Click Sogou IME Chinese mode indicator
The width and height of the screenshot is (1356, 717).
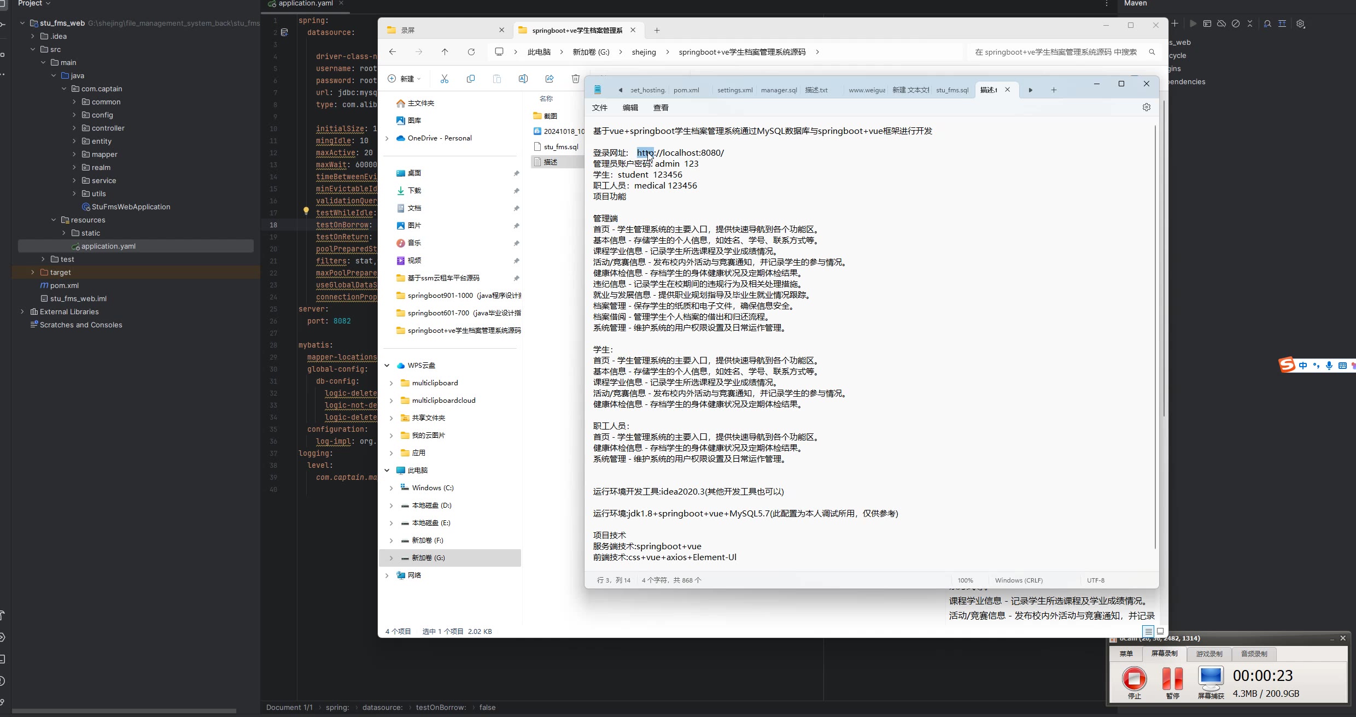pos(1304,366)
